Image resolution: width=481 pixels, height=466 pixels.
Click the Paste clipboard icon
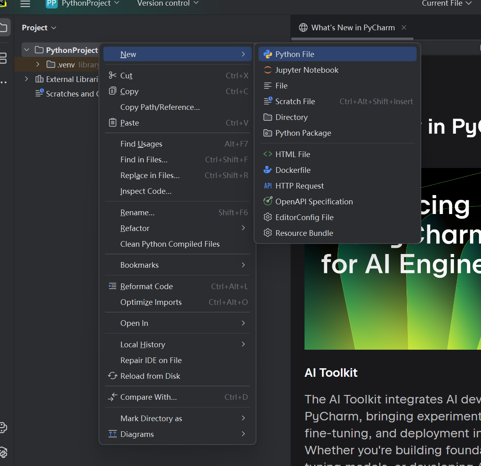[113, 123]
